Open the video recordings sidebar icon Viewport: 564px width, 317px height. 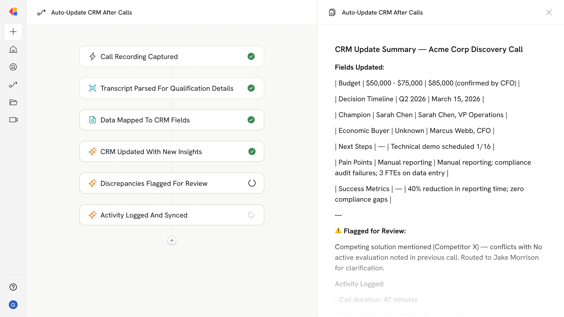(13, 120)
